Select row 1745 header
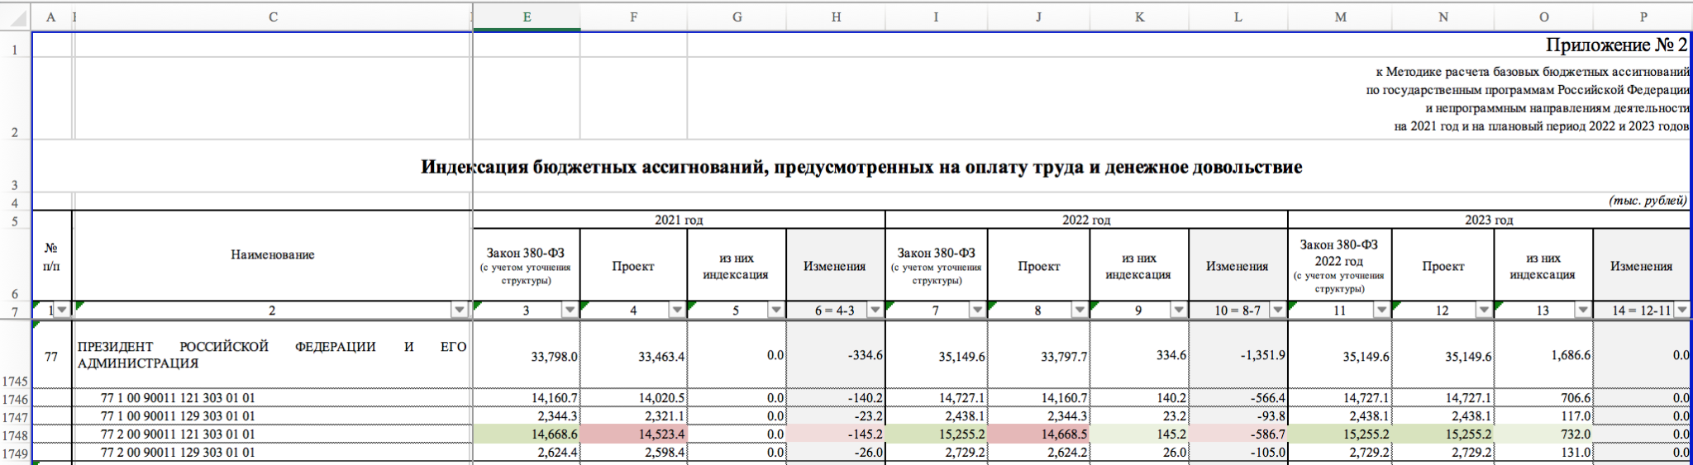This screenshot has height=465, width=1693. [x=15, y=355]
